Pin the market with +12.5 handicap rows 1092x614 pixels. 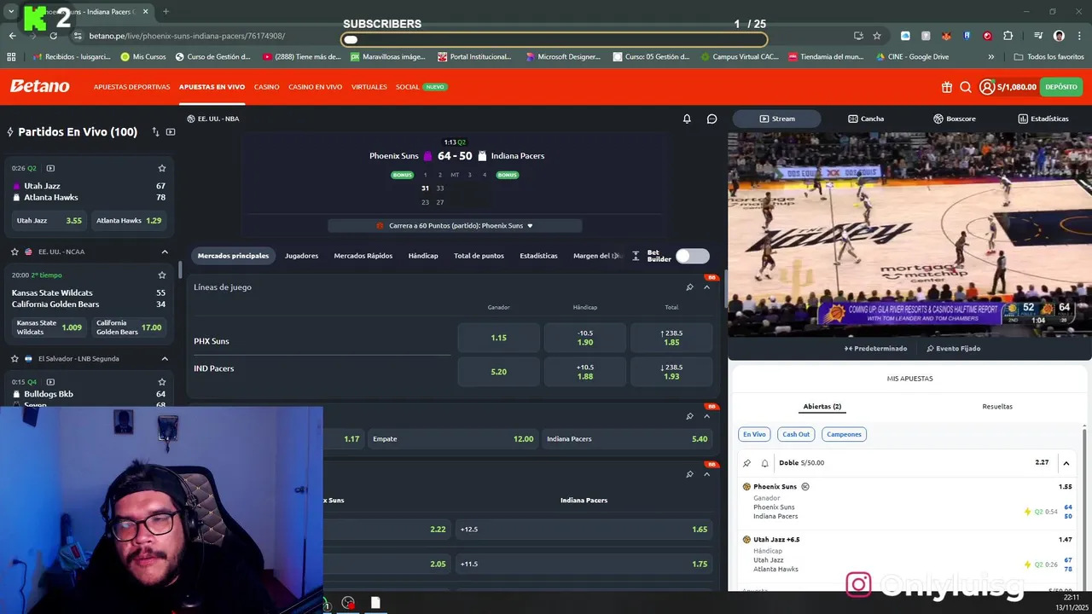pyautogui.click(x=689, y=474)
